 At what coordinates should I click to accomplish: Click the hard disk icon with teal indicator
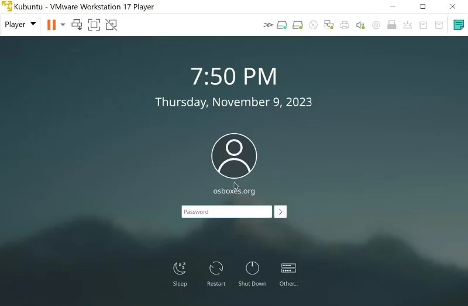(x=282, y=25)
